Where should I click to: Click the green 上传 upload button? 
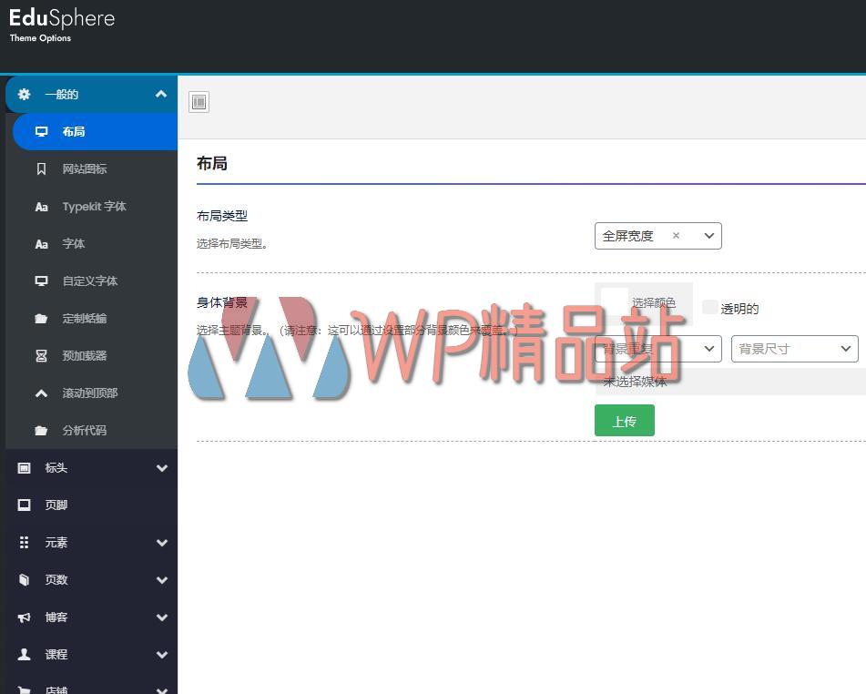click(x=625, y=420)
